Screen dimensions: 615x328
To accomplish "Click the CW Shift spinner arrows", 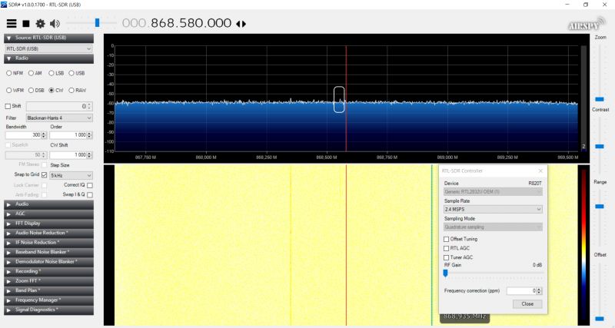I will [x=89, y=155].
